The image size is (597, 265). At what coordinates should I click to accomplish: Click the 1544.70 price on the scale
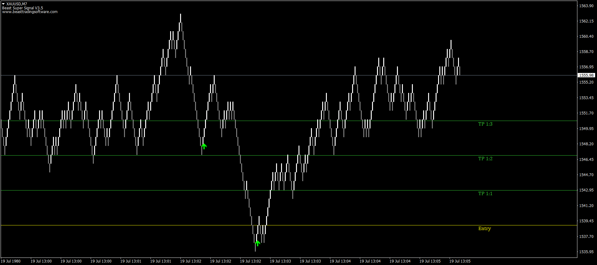pyautogui.click(x=586, y=175)
